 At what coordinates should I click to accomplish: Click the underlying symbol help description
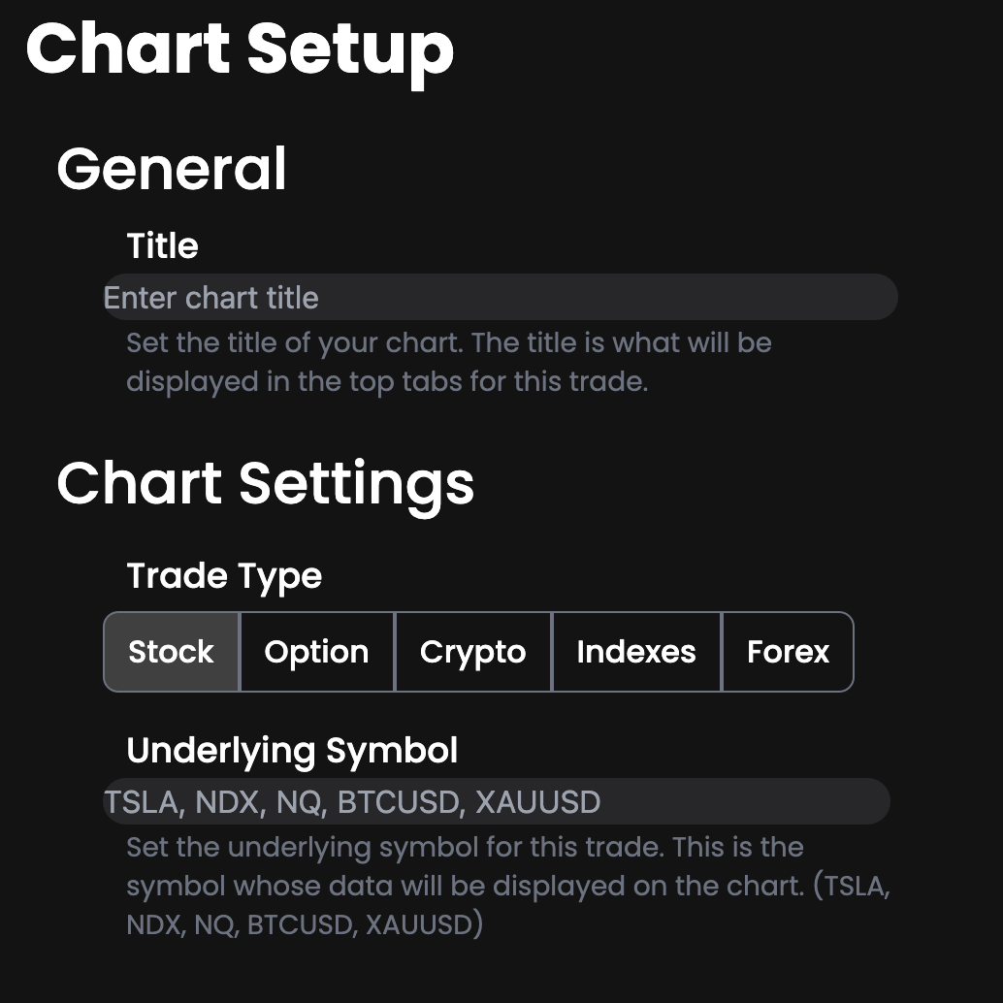507,886
